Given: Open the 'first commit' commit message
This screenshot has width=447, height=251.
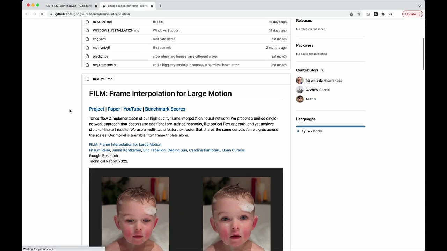Looking at the screenshot, I should tap(162, 47).
